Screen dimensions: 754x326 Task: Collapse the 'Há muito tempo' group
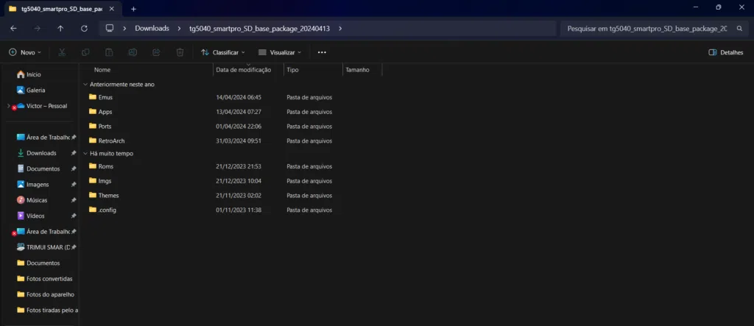click(x=85, y=153)
